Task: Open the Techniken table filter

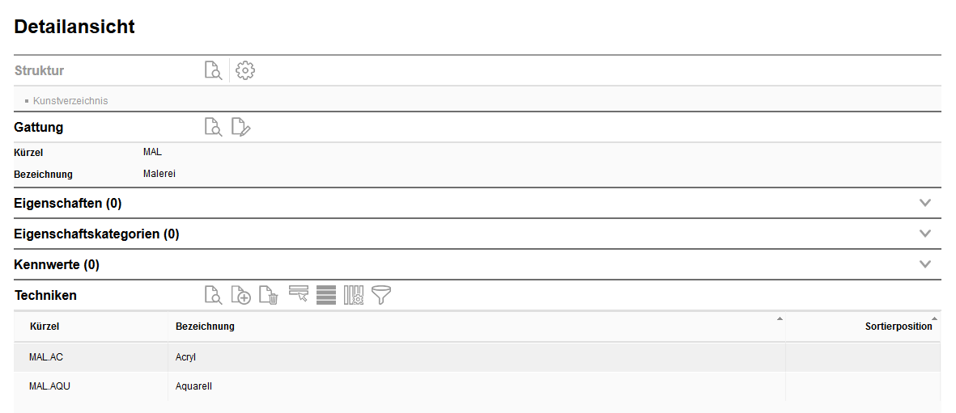Action: click(381, 295)
